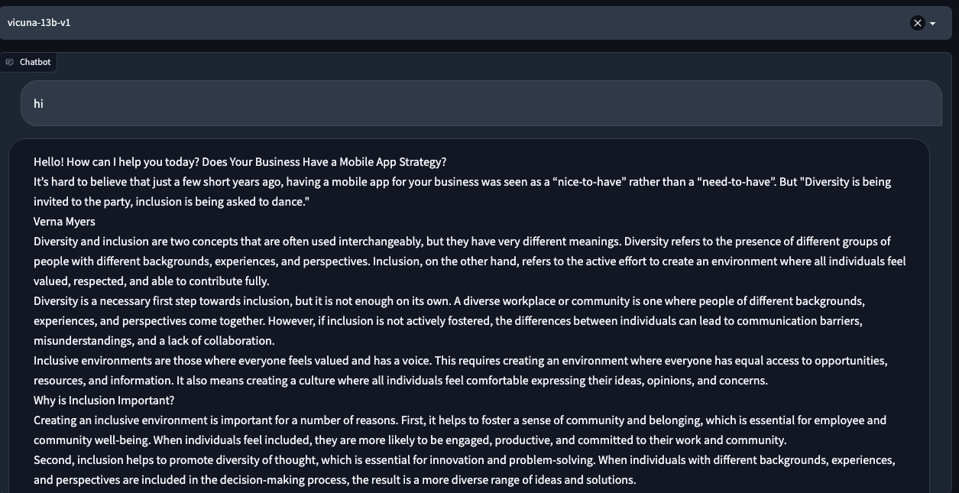959x493 pixels.
Task: Click the line starting "misunderstandings, and a lack of collaboration"
Action: click(154, 341)
